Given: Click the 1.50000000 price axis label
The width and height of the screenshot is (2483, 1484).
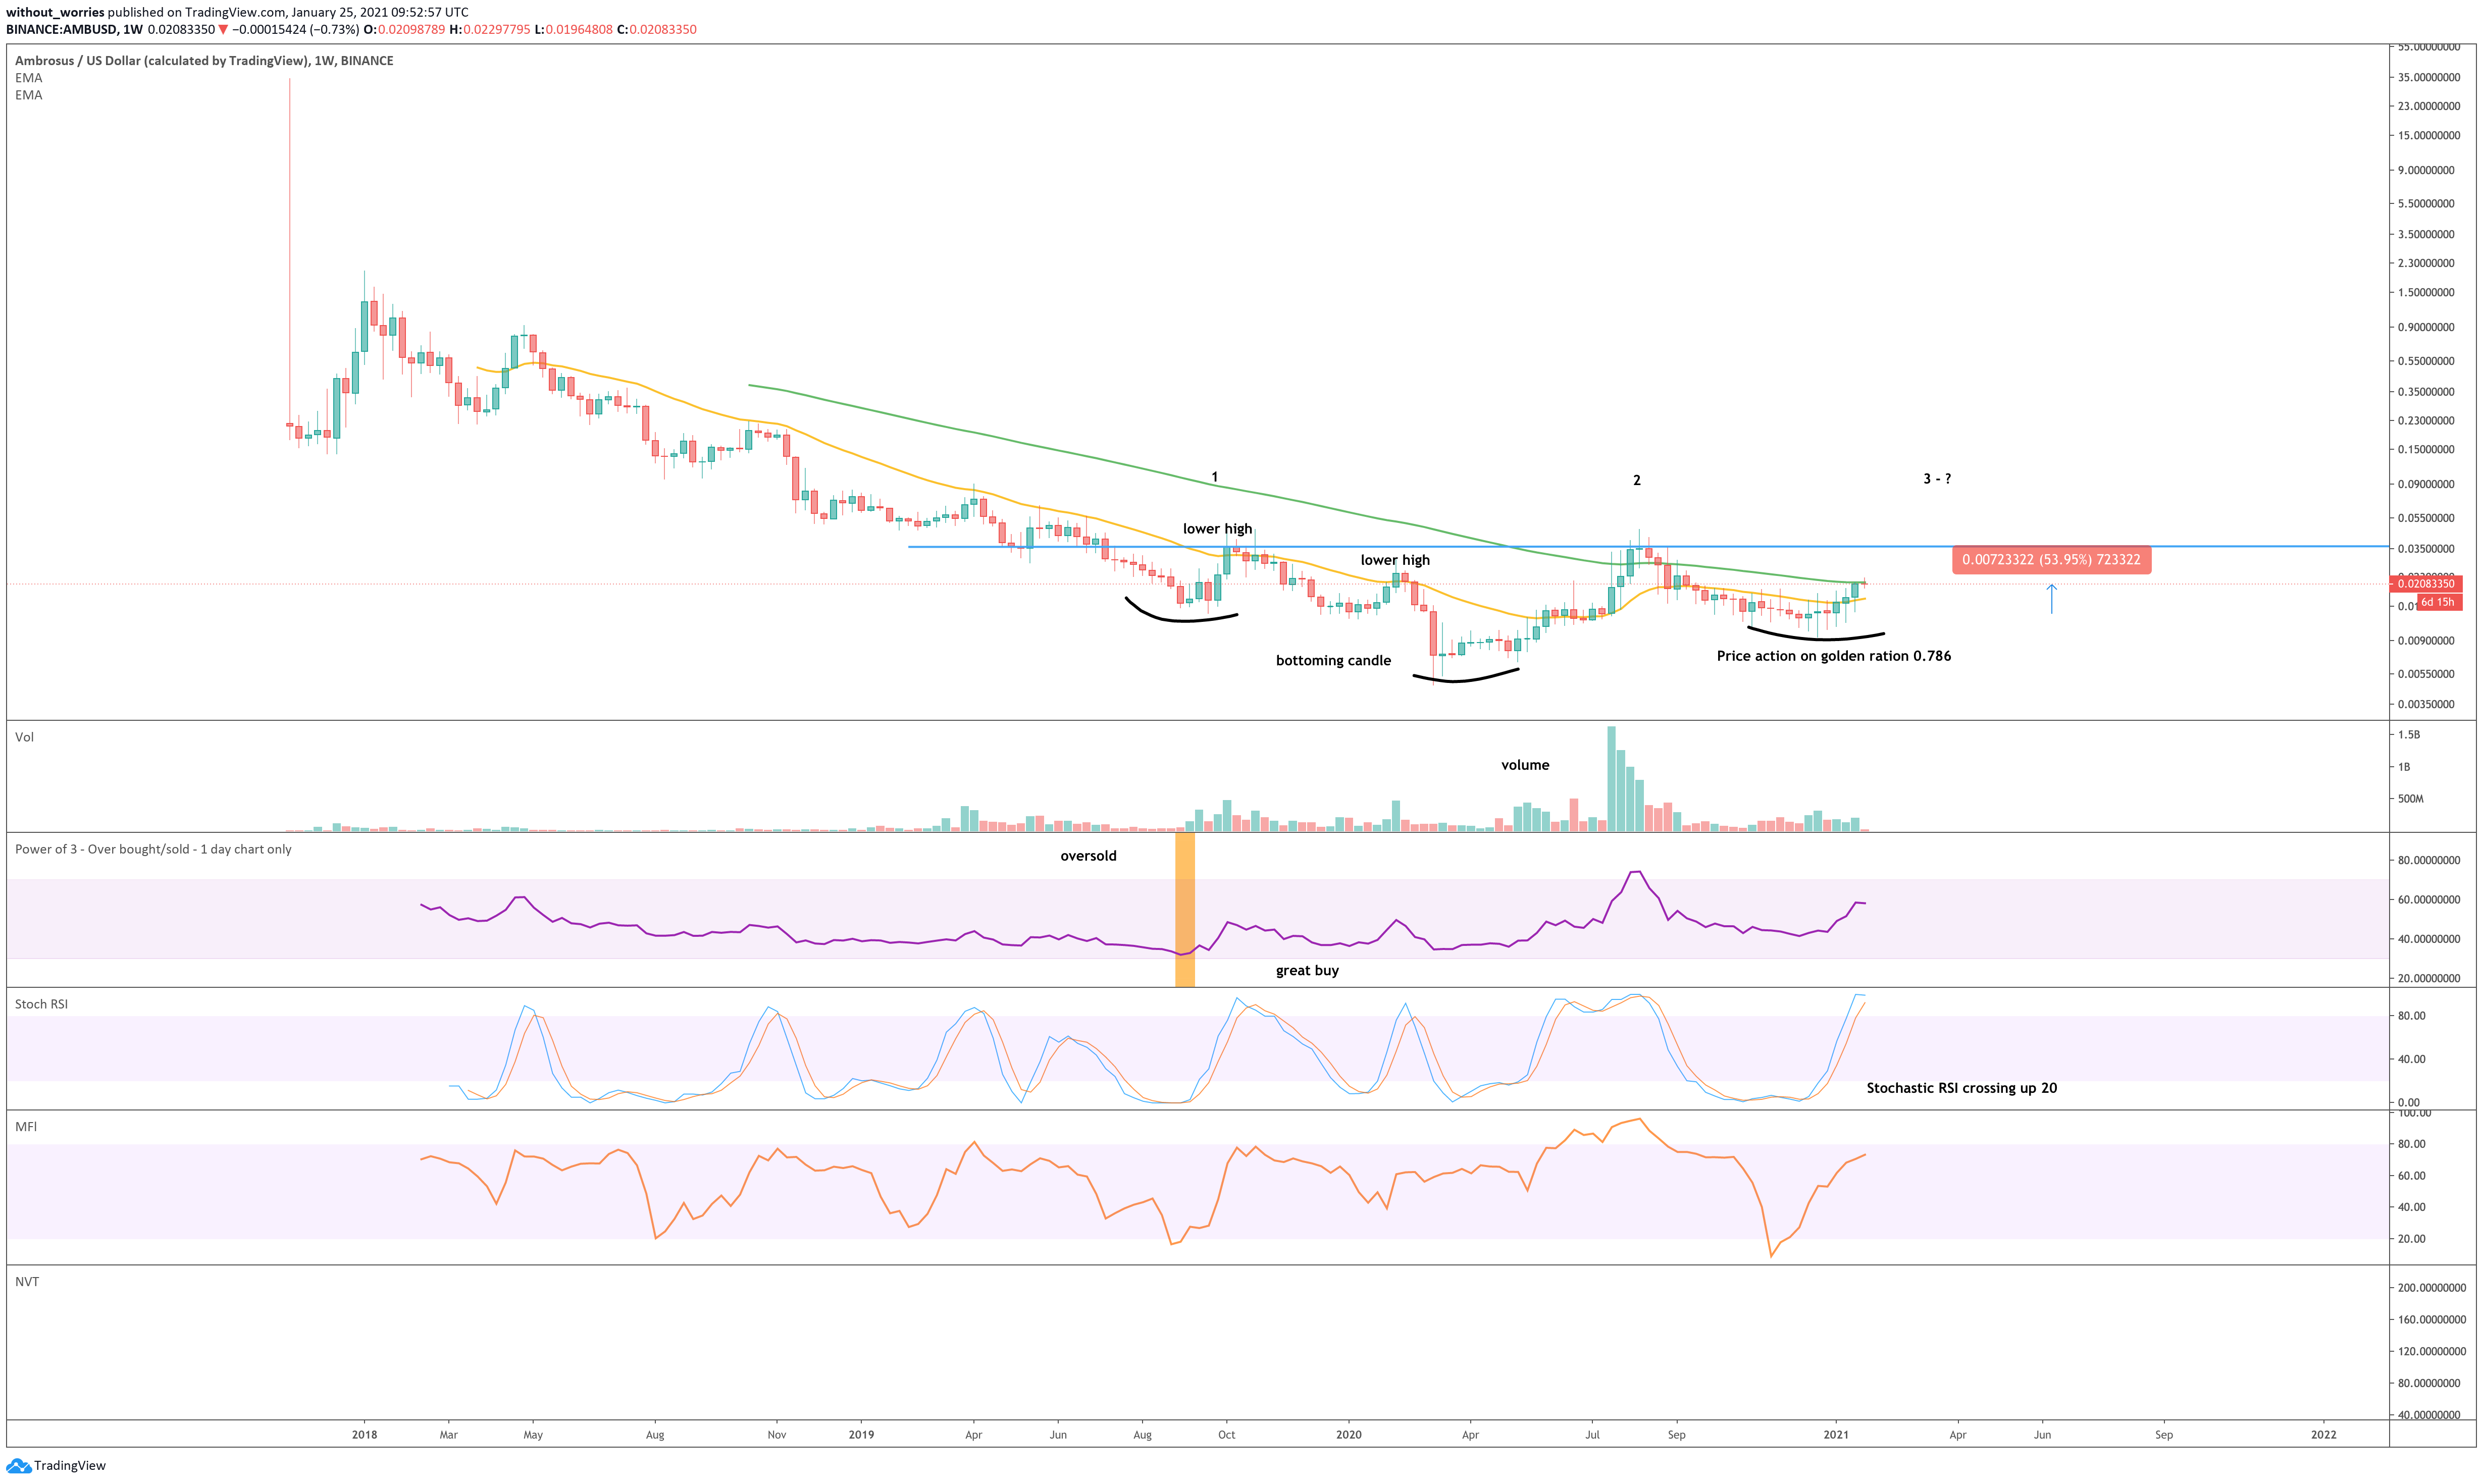Looking at the screenshot, I should coord(2425,293).
